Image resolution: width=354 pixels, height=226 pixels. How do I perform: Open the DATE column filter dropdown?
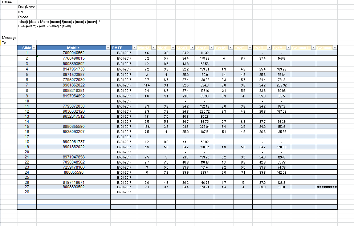coord(134,48)
